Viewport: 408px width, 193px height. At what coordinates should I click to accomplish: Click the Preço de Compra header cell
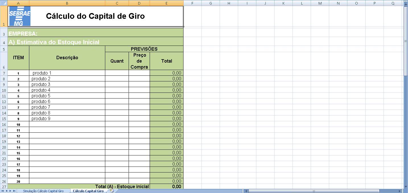coord(139,61)
